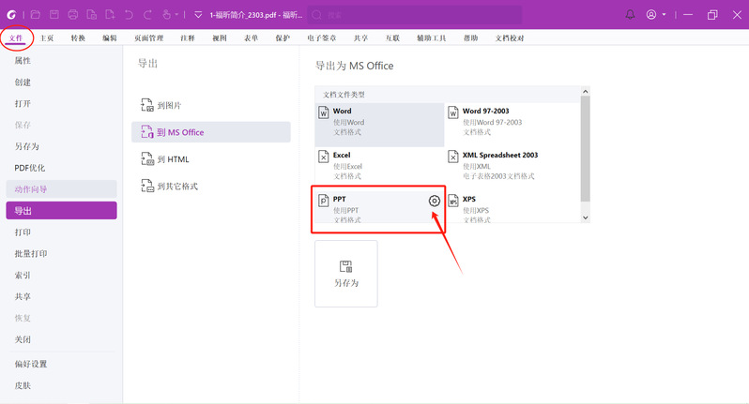Open the 帮助 tab
This screenshot has height=404, width=749.
[470, 38]
